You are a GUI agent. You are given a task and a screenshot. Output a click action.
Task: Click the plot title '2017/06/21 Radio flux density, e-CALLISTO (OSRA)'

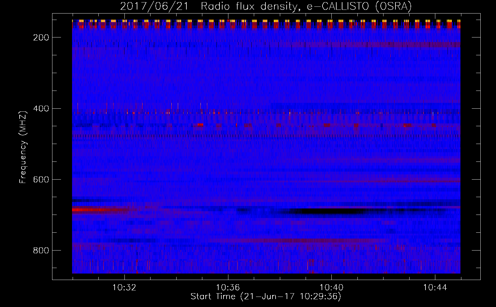266,6
